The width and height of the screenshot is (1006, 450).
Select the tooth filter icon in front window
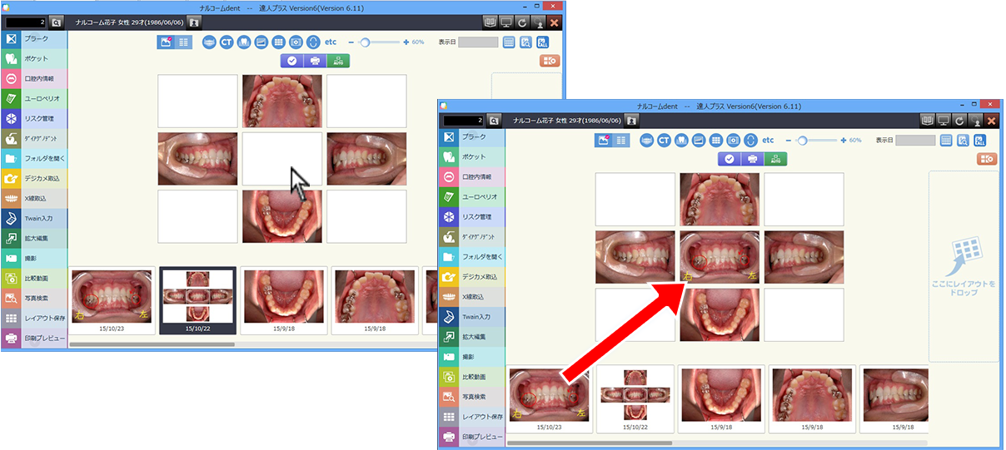point(680,140)
